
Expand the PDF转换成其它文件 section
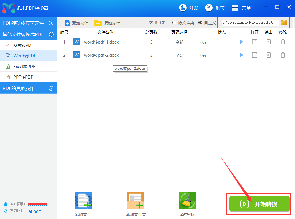coord(51,23)
